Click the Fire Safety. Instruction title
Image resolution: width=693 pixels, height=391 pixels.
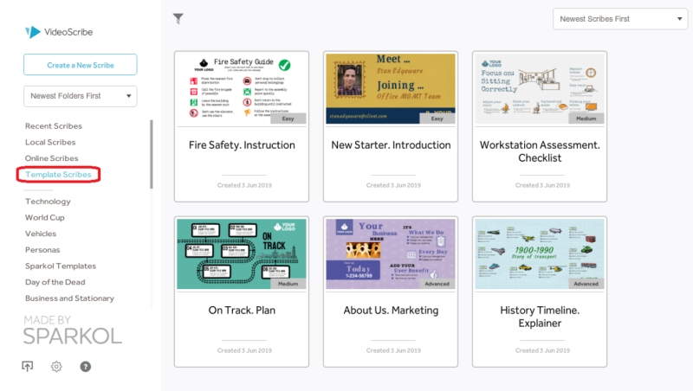point(242,145)
